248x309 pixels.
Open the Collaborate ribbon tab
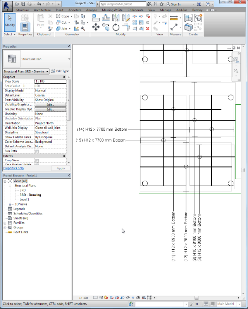(x=135, y=10)
